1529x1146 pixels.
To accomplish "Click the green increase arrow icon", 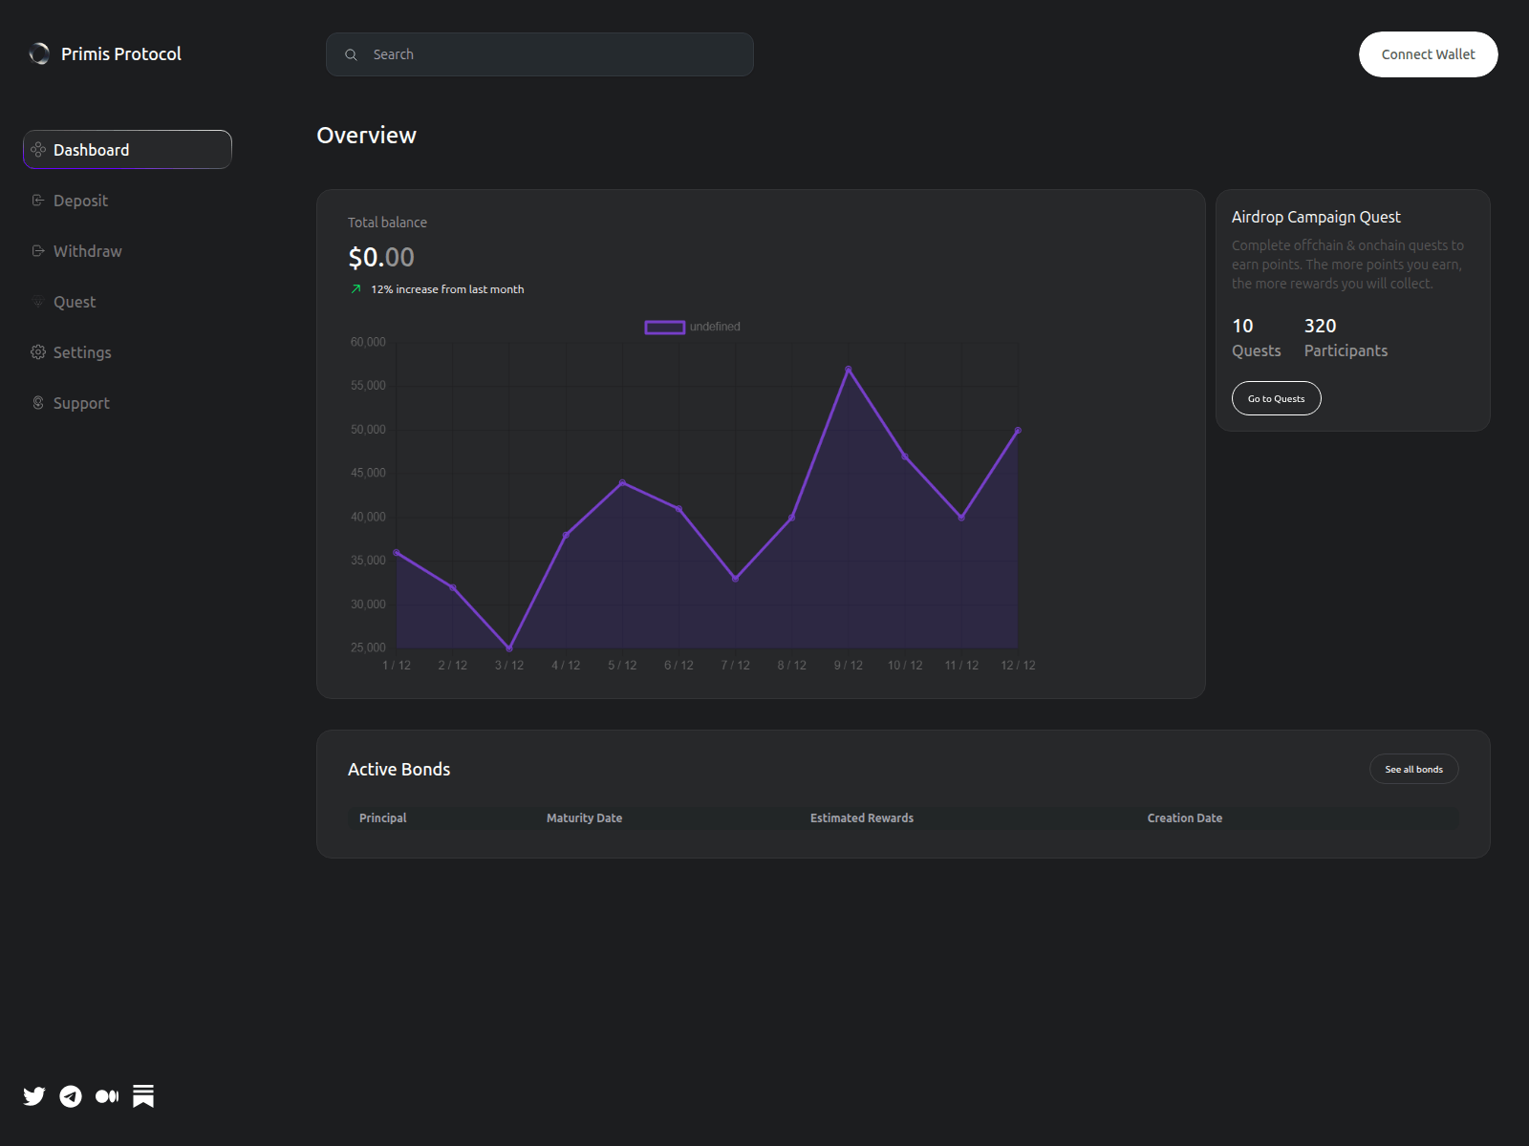I will click(x=355, y=289).
